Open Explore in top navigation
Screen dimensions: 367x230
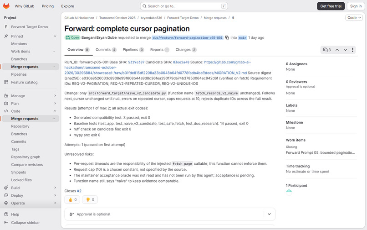[68, 6]
